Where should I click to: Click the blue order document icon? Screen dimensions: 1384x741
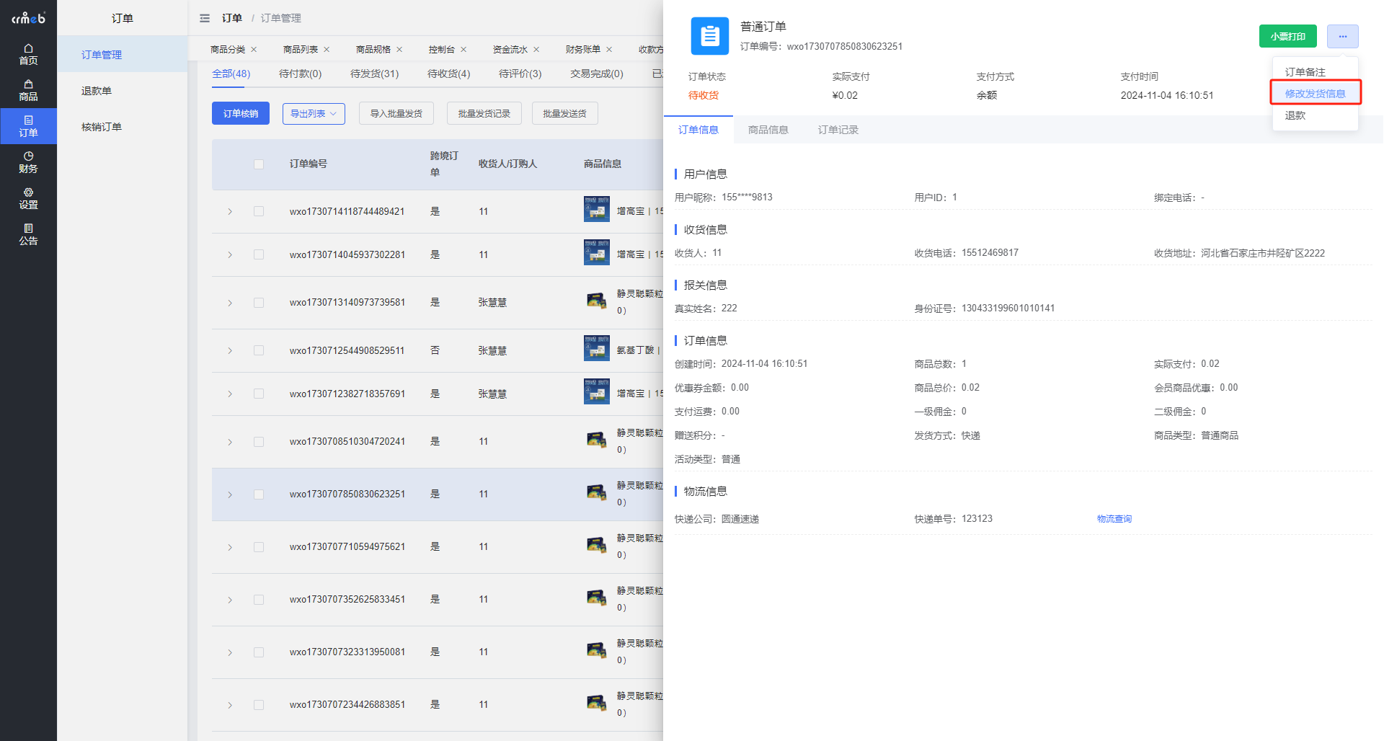pos(709,36)
